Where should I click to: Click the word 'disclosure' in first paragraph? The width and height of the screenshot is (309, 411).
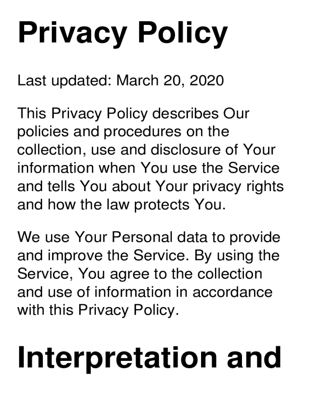pos(184,150)
